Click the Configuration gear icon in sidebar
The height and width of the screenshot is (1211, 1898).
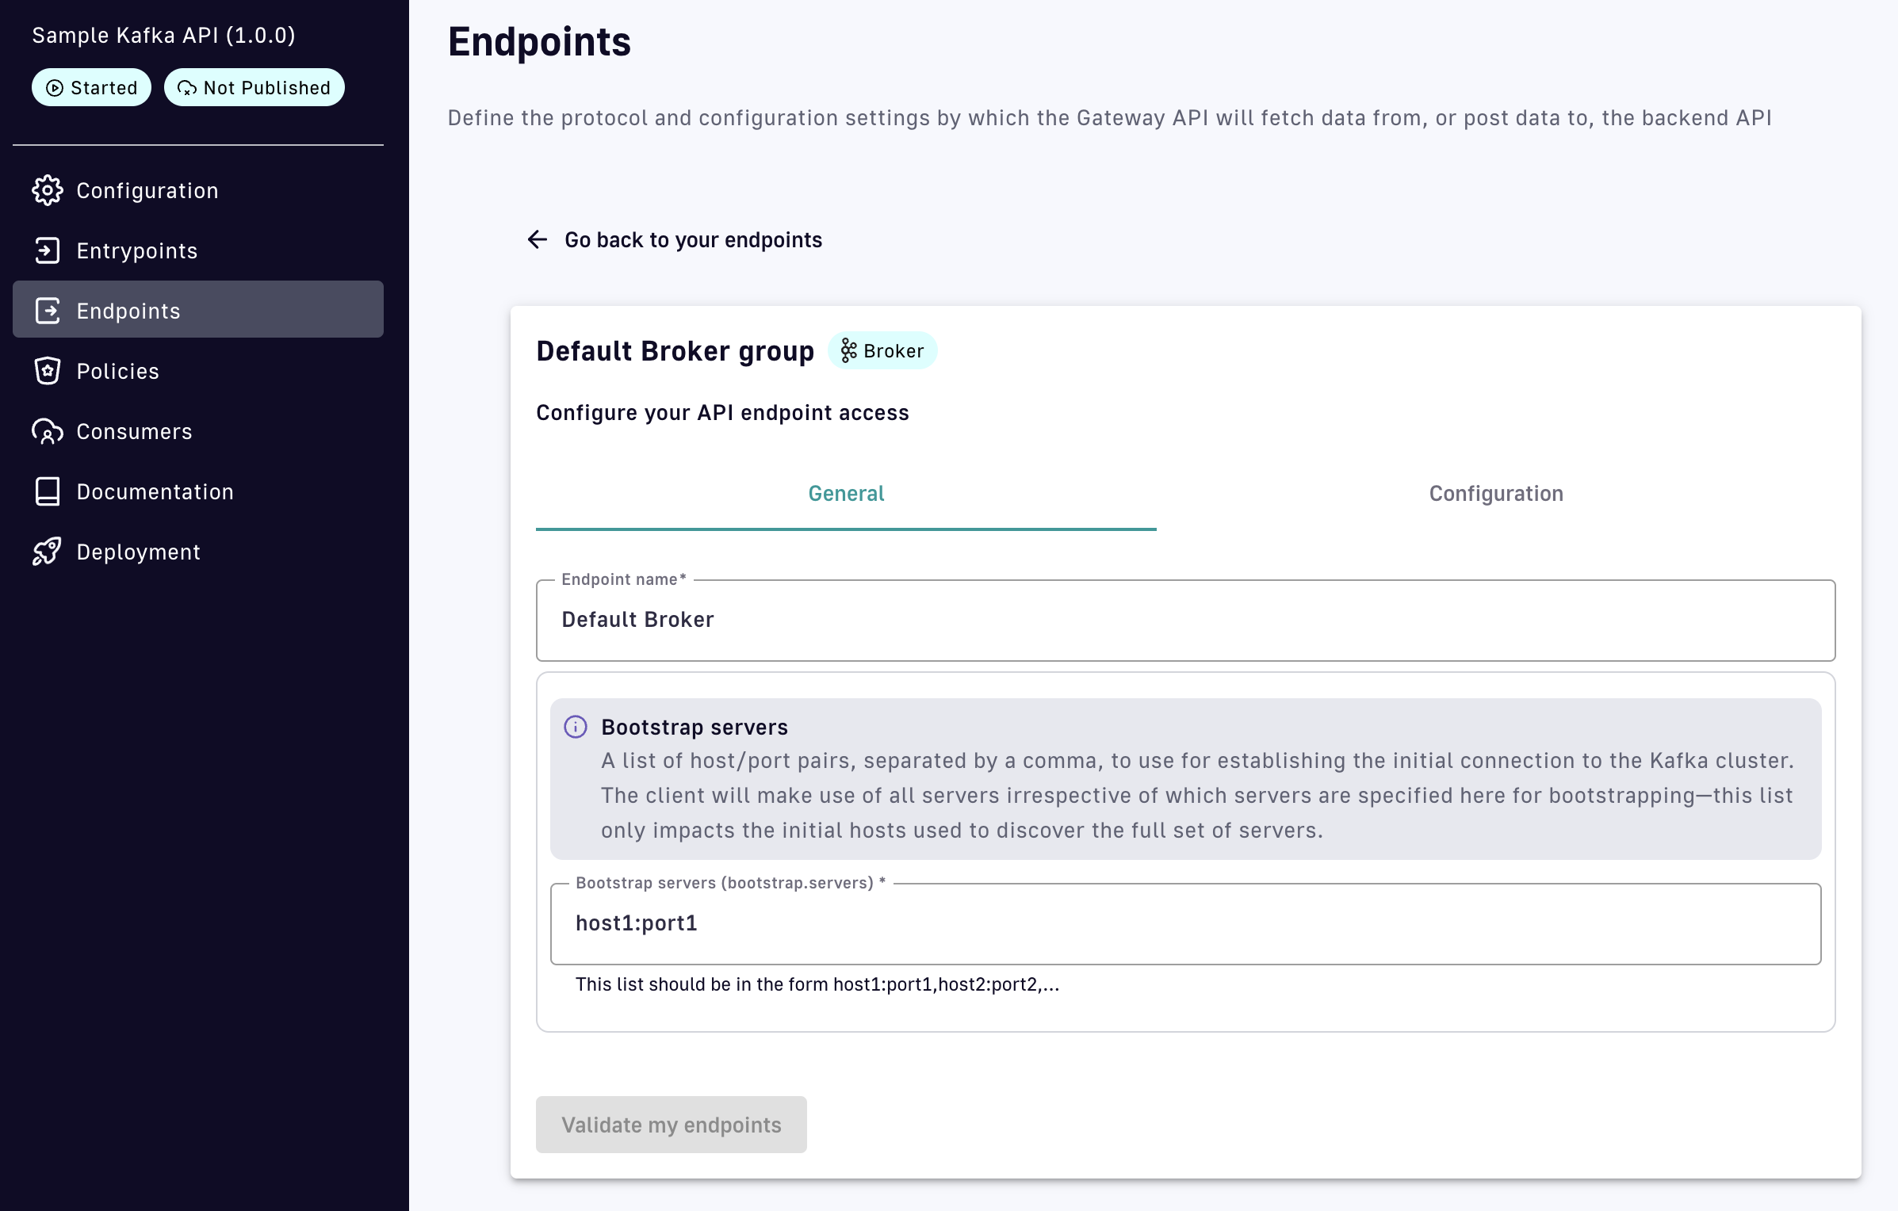pyautogui.click(x=48, y=190)
